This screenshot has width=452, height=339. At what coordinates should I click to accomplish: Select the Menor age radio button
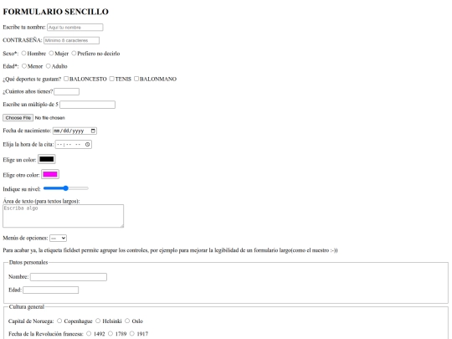24,66
